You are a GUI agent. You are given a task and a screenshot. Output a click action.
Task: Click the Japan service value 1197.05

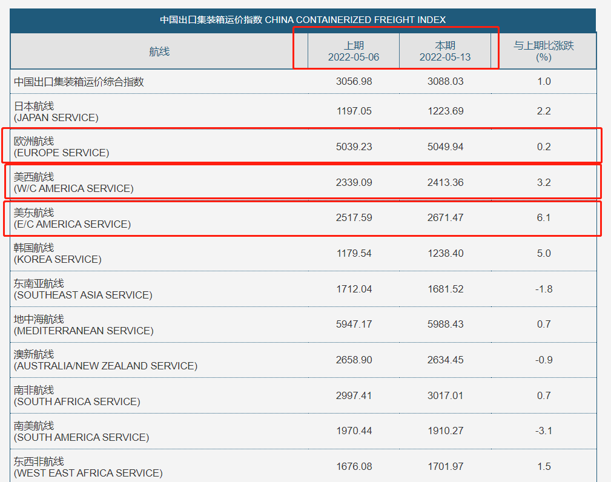[x=354, y=111]
